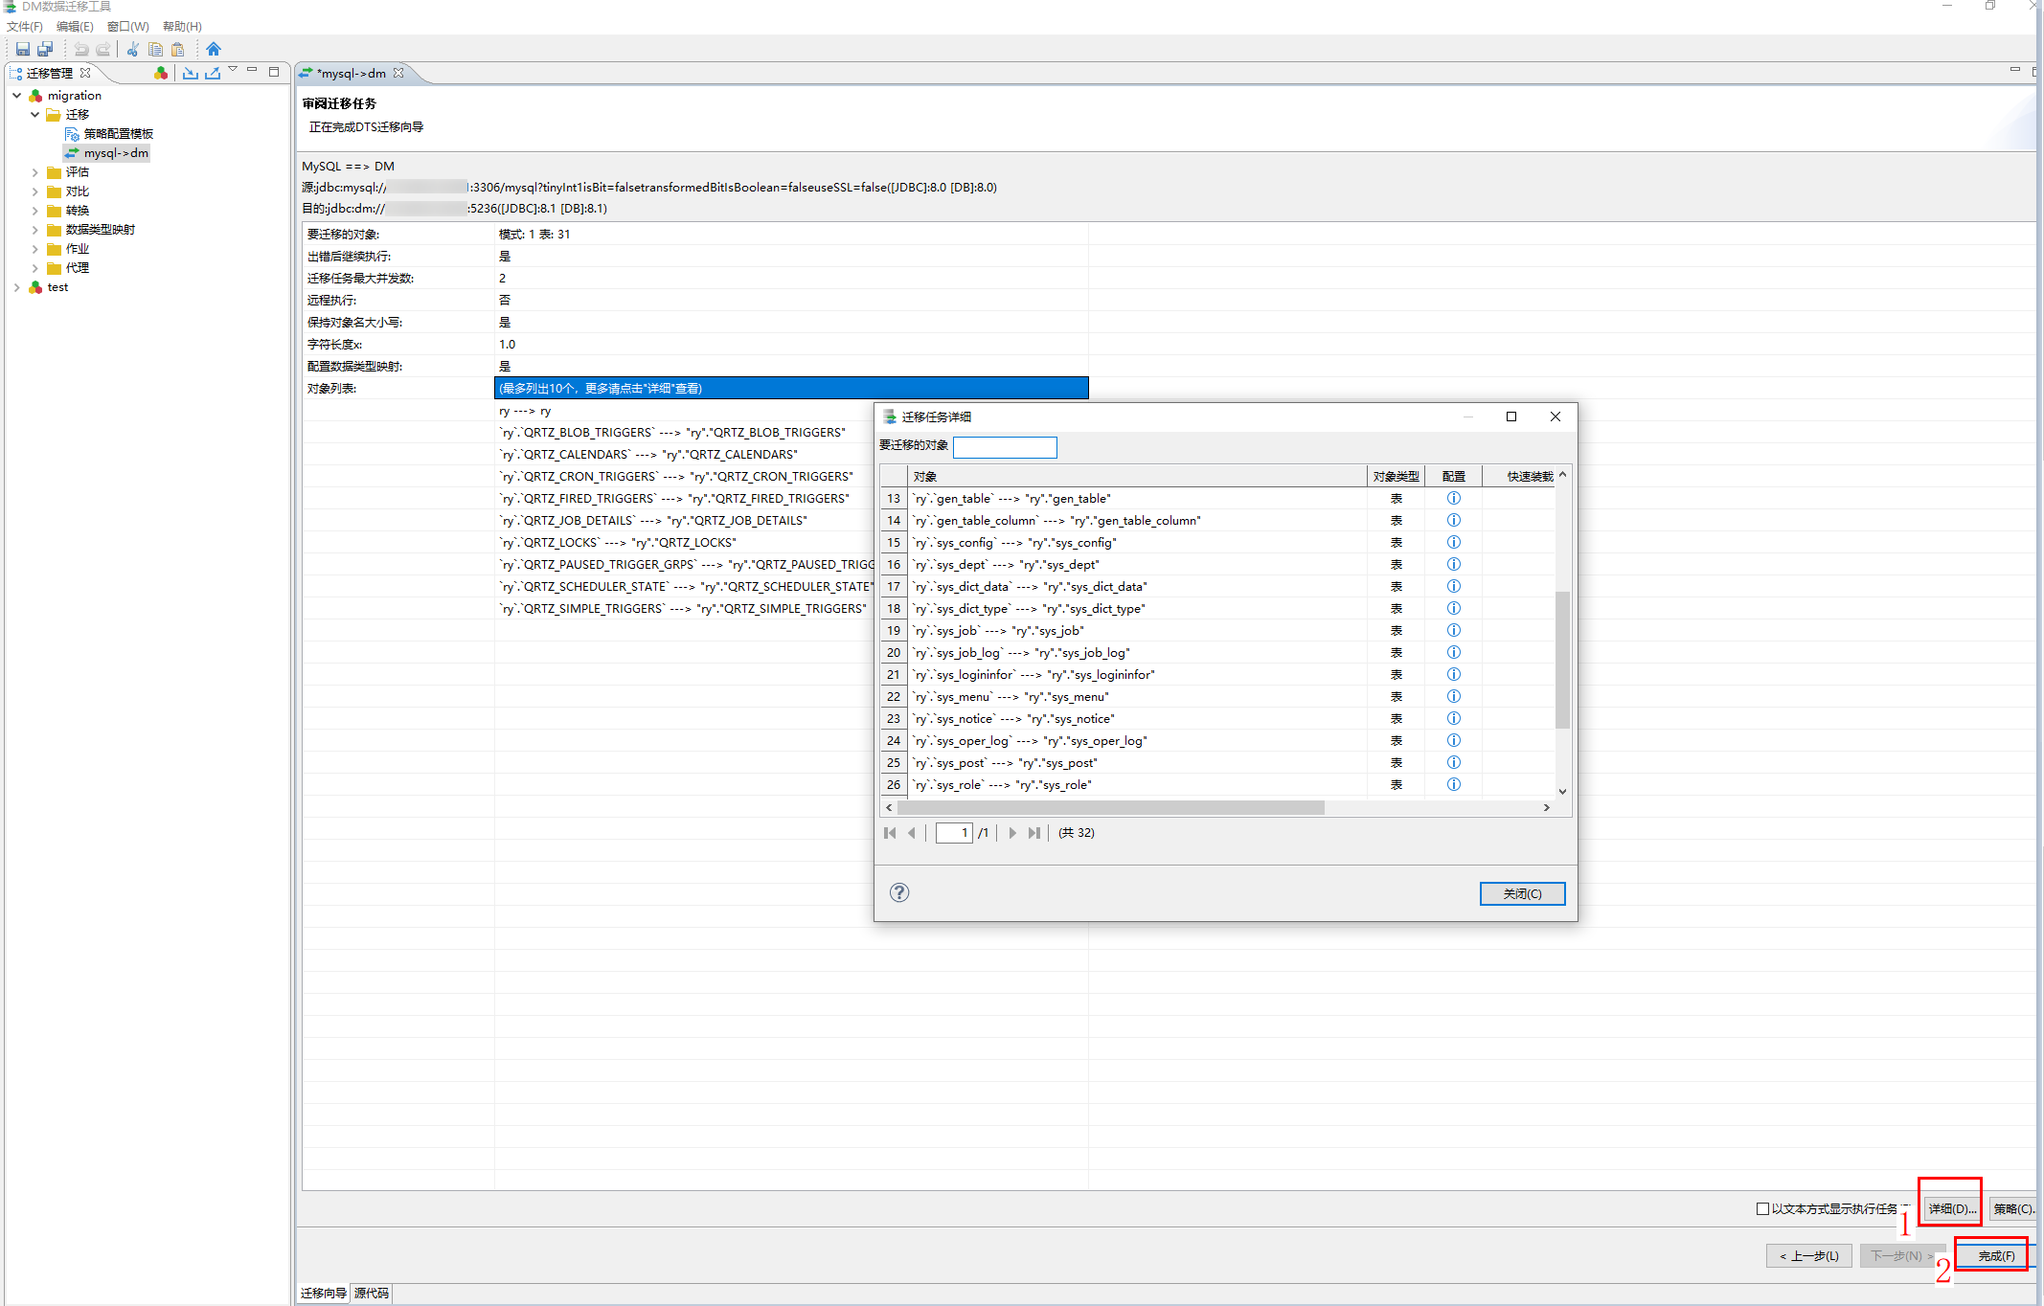The height and width of the screenshot is (1306, 2044).
Task: Click the import icon in the 迁移管理 panel
Action: tap(191, 73)
